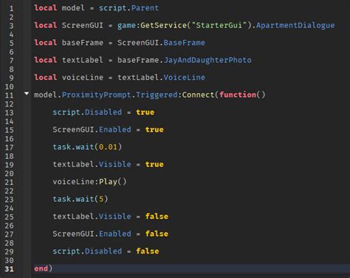Click 'model' variable name on line 1
Image resolution: width=350 pixels, height=278 pixels.
coord(73,8)
